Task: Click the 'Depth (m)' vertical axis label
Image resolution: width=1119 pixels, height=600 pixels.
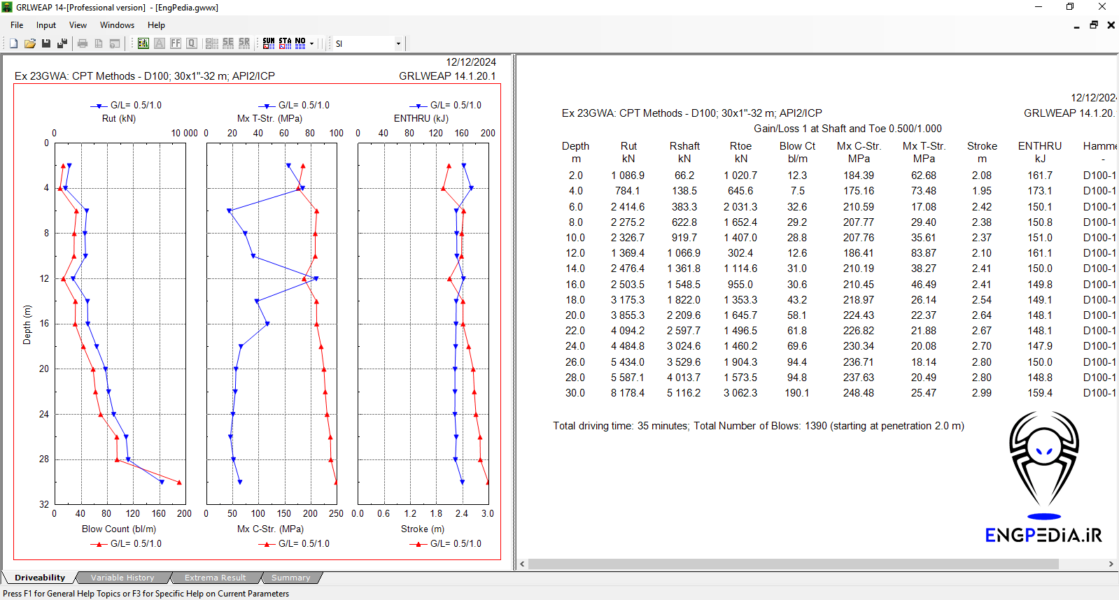Action: tap(27, 324)
